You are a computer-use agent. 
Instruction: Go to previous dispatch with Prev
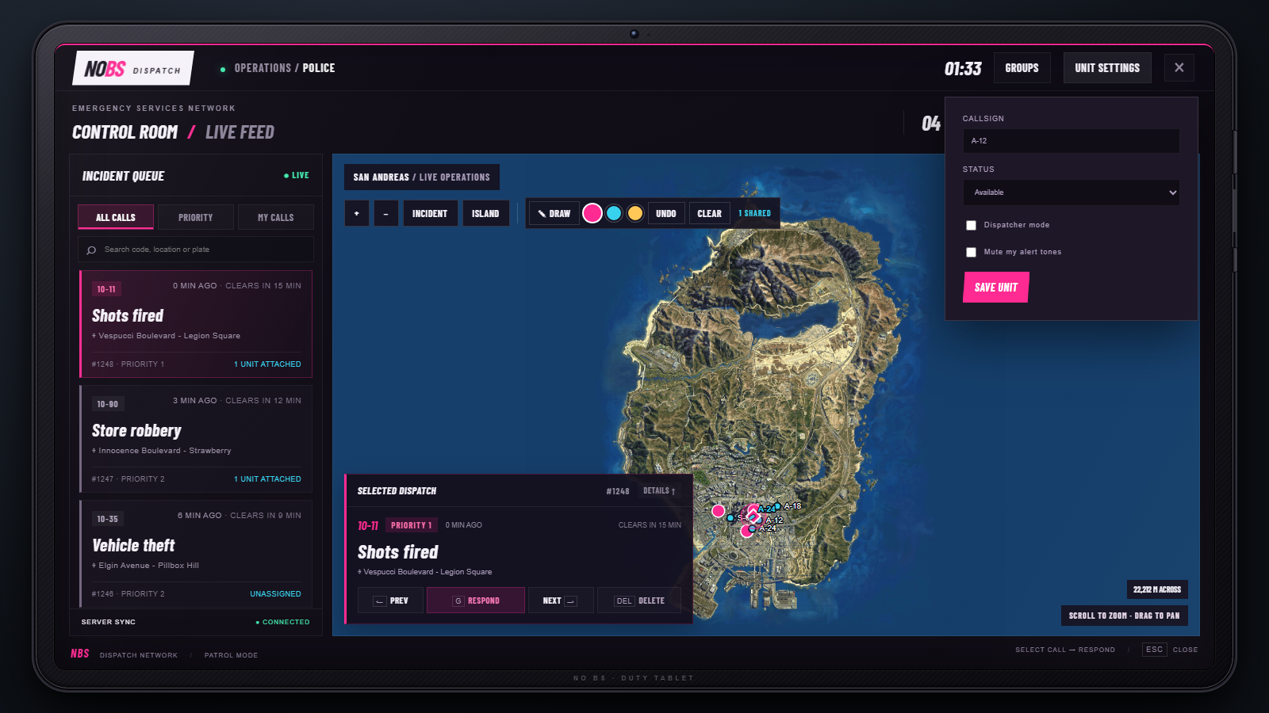[x=390, y=601]
